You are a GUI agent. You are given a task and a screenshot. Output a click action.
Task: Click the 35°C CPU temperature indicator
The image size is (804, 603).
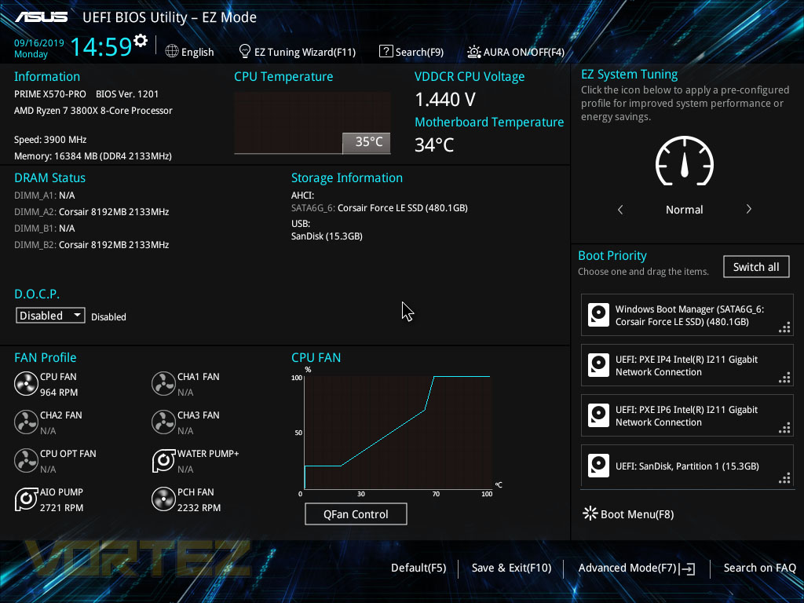[x=367, y=143]
